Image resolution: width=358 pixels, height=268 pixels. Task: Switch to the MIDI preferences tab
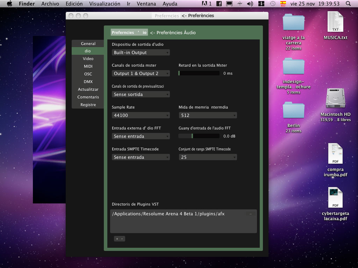coord(88,66)
